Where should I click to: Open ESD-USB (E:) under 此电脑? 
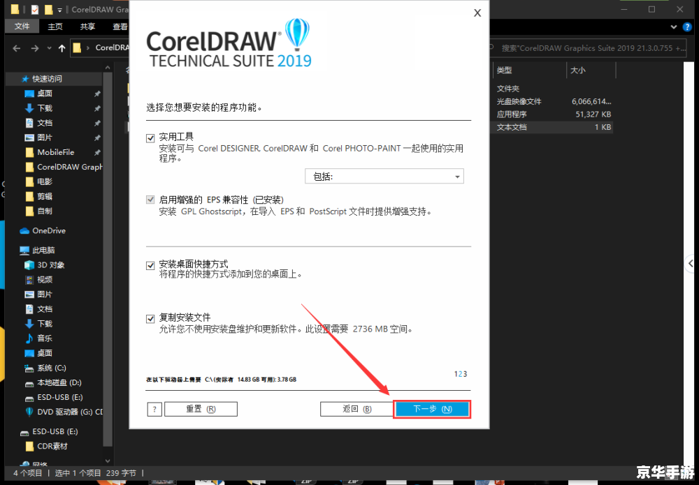pyautogui.click(x=59, y=397)
